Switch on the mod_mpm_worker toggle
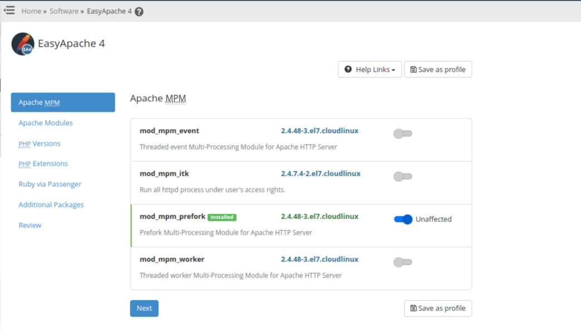The image size is (581, 331). pos(403,262)
